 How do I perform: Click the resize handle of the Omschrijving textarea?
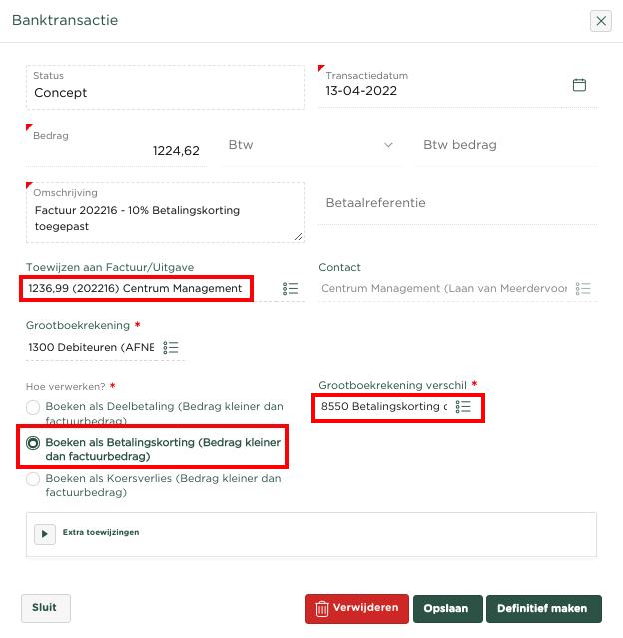coord(298,236)
